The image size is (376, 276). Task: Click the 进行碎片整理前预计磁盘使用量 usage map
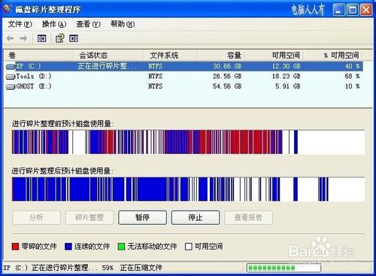(x=188, y=142)
